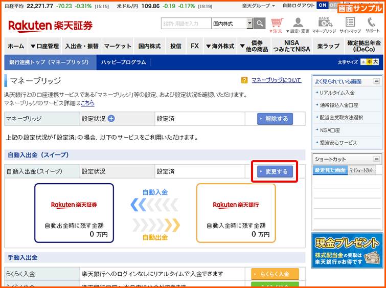Image resolution: width=386 pixels, height=288 pixels.
Task: Click the question mark help icon
Action: click(x=244, y=80)
